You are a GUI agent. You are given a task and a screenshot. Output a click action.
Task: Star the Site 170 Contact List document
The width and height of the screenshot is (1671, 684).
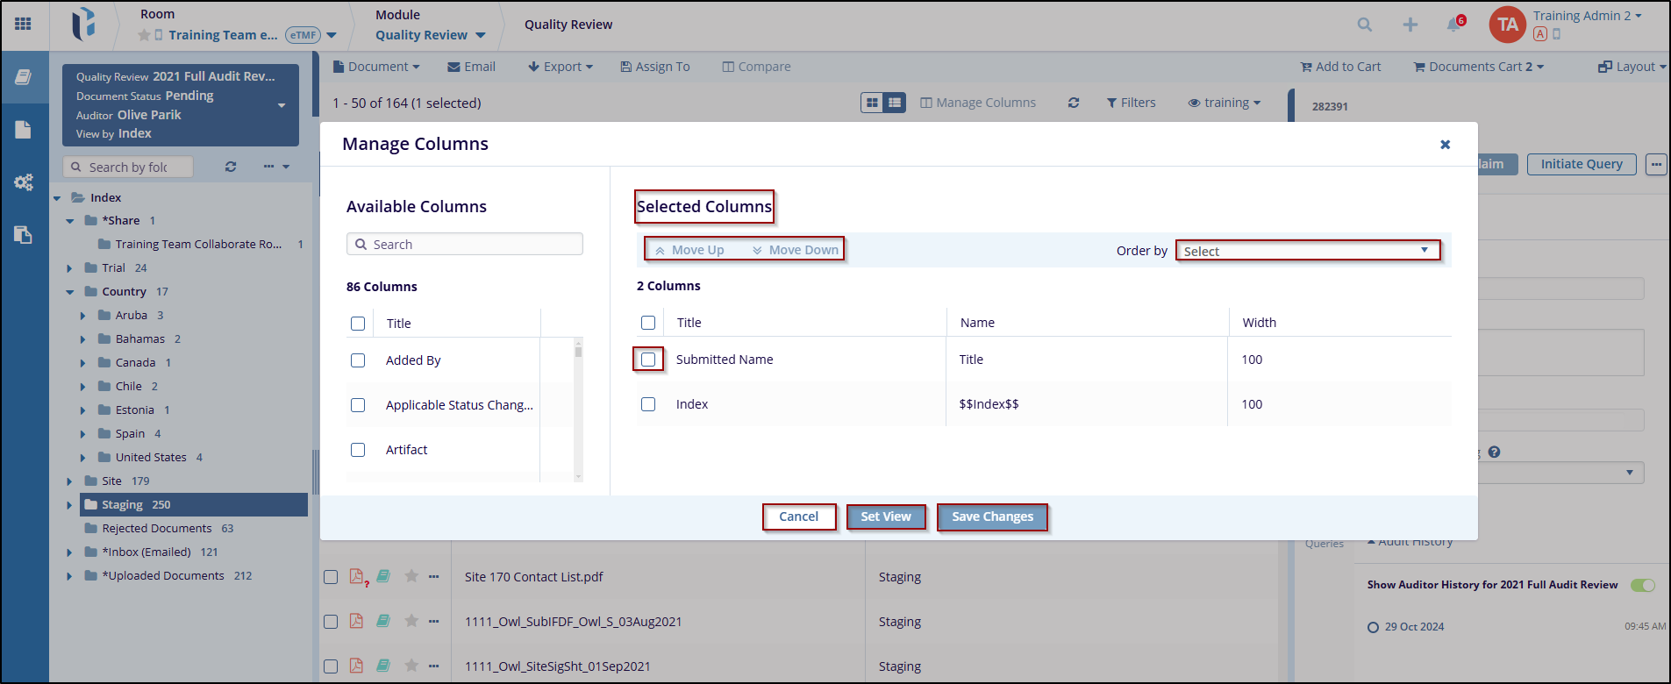[411, 576]
